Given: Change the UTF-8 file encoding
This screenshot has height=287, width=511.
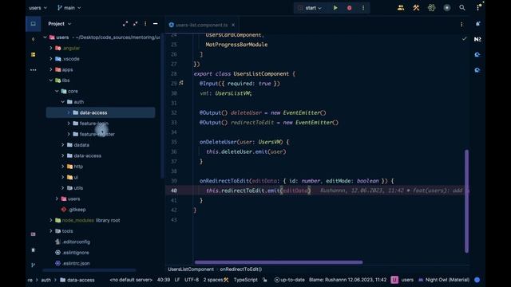Looking at the screenshot, I should pos(192,280).
